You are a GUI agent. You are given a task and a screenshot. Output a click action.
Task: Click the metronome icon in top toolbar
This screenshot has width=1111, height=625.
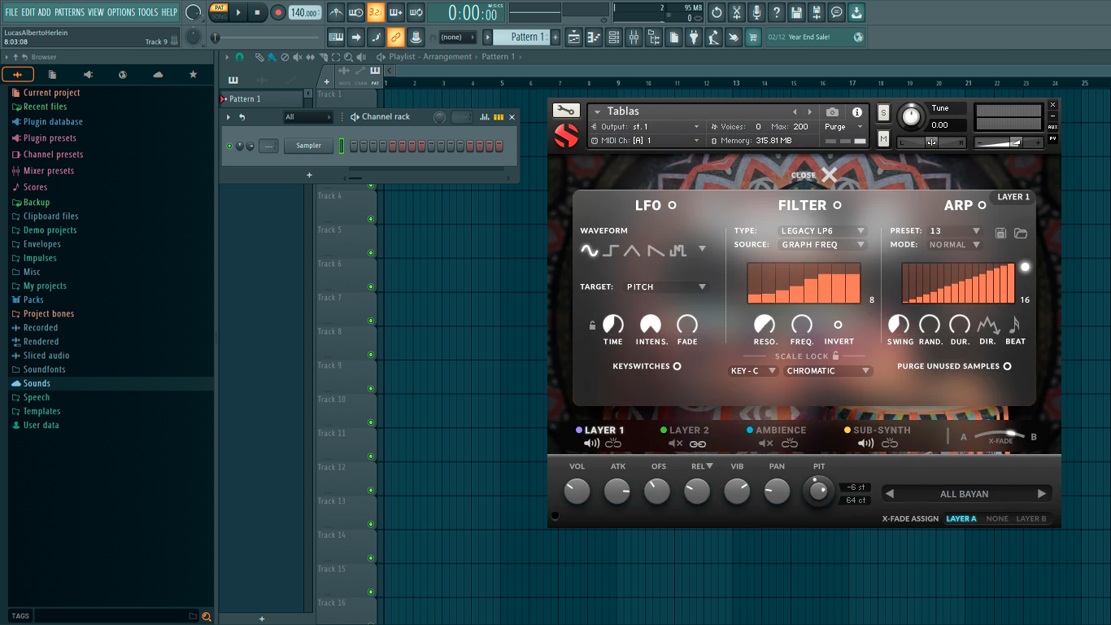pyautogui.click(x=336, y=12)
